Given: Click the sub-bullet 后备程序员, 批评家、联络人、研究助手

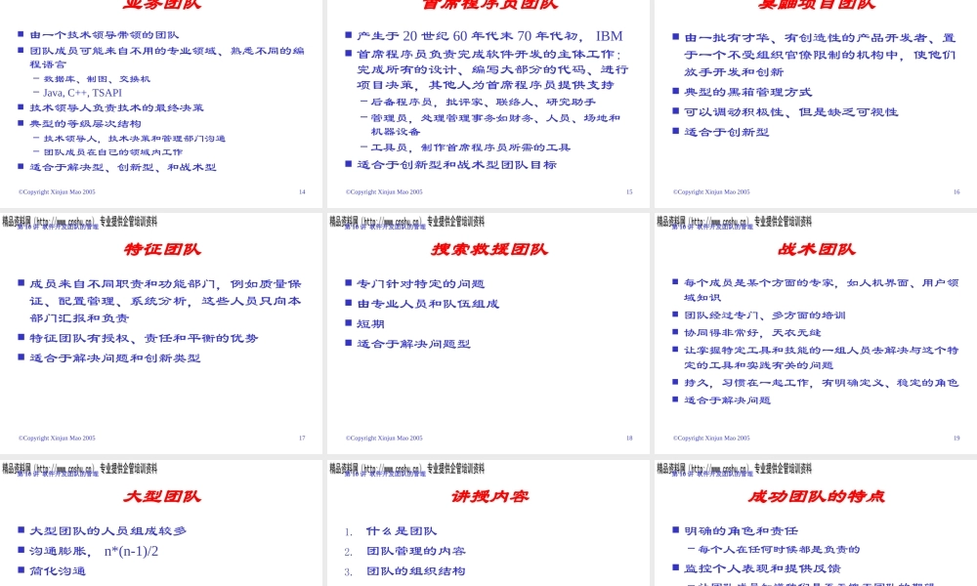Looking at the screenshot, I should [483, 102].
